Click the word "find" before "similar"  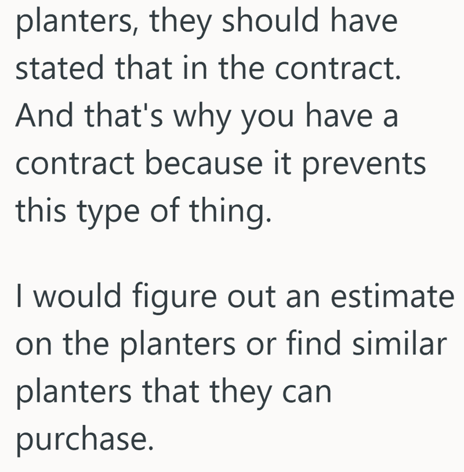tap(313, 343)
